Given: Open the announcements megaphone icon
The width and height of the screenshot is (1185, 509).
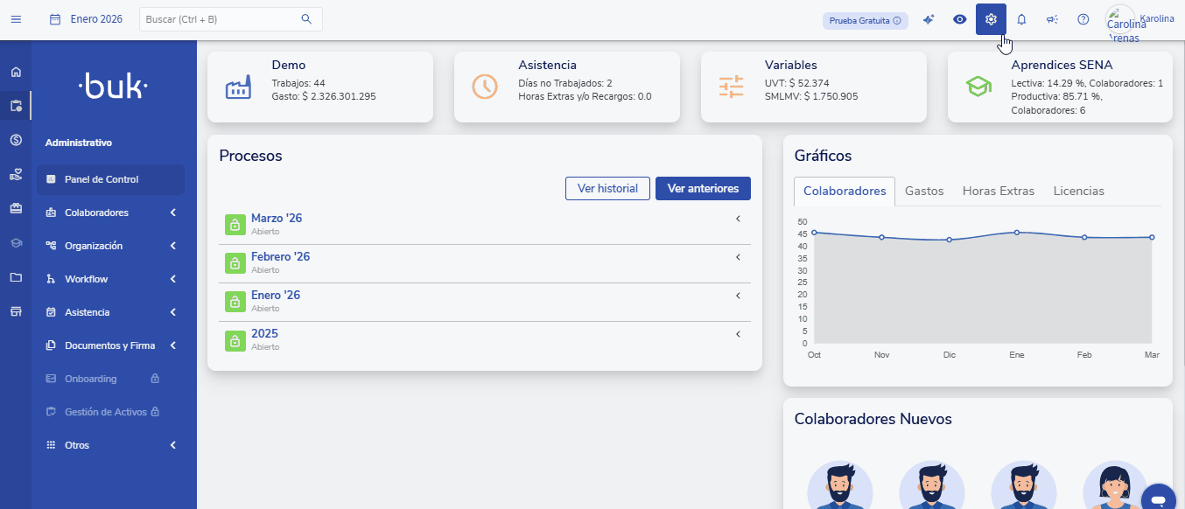Looking at the screenshot, I should coord(1052,19).
